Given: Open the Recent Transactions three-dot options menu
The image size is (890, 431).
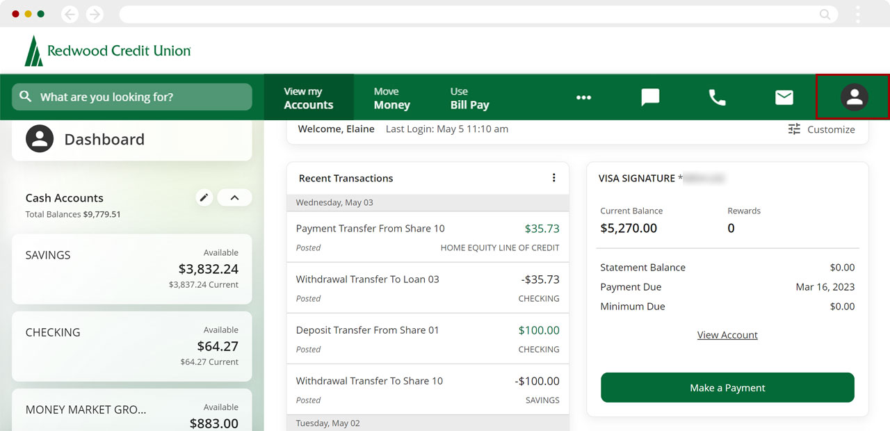Looking at the screenshot, I should [553, 178].
